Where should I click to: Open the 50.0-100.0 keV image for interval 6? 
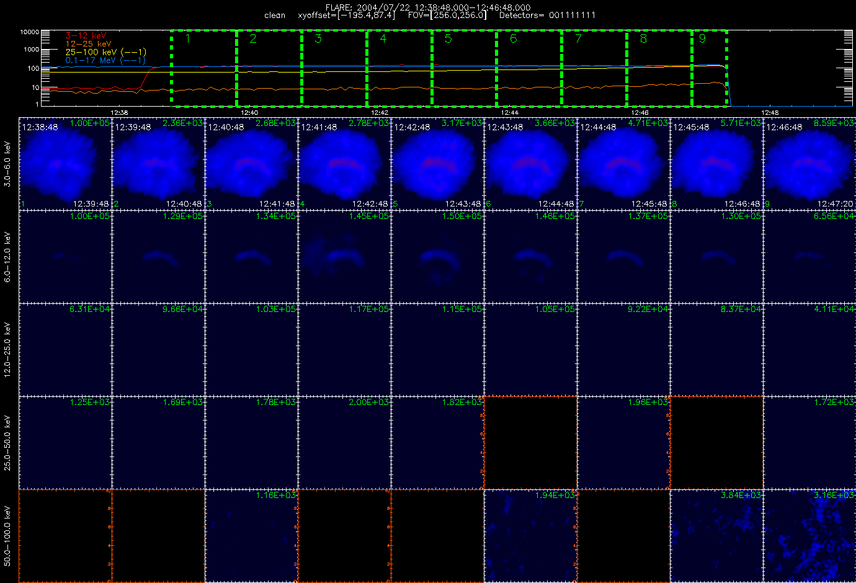pos(530,536)
